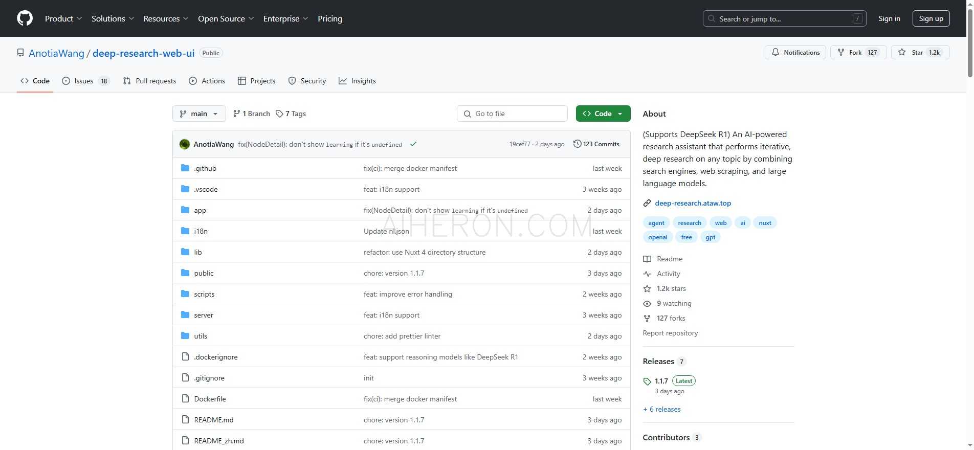Open the Pull requests tab
Screen dimensions: 974x450
coord(149,81)
